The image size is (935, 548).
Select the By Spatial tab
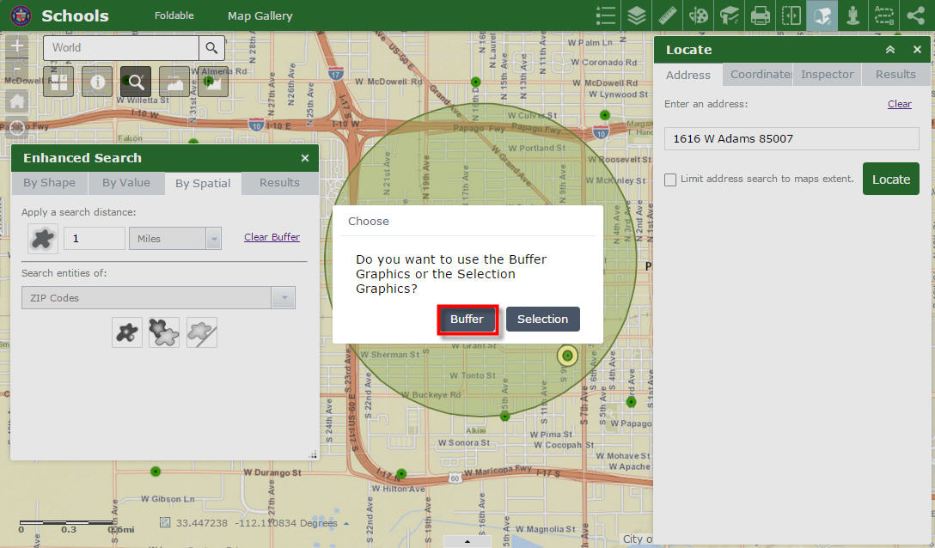click(203, 183)
